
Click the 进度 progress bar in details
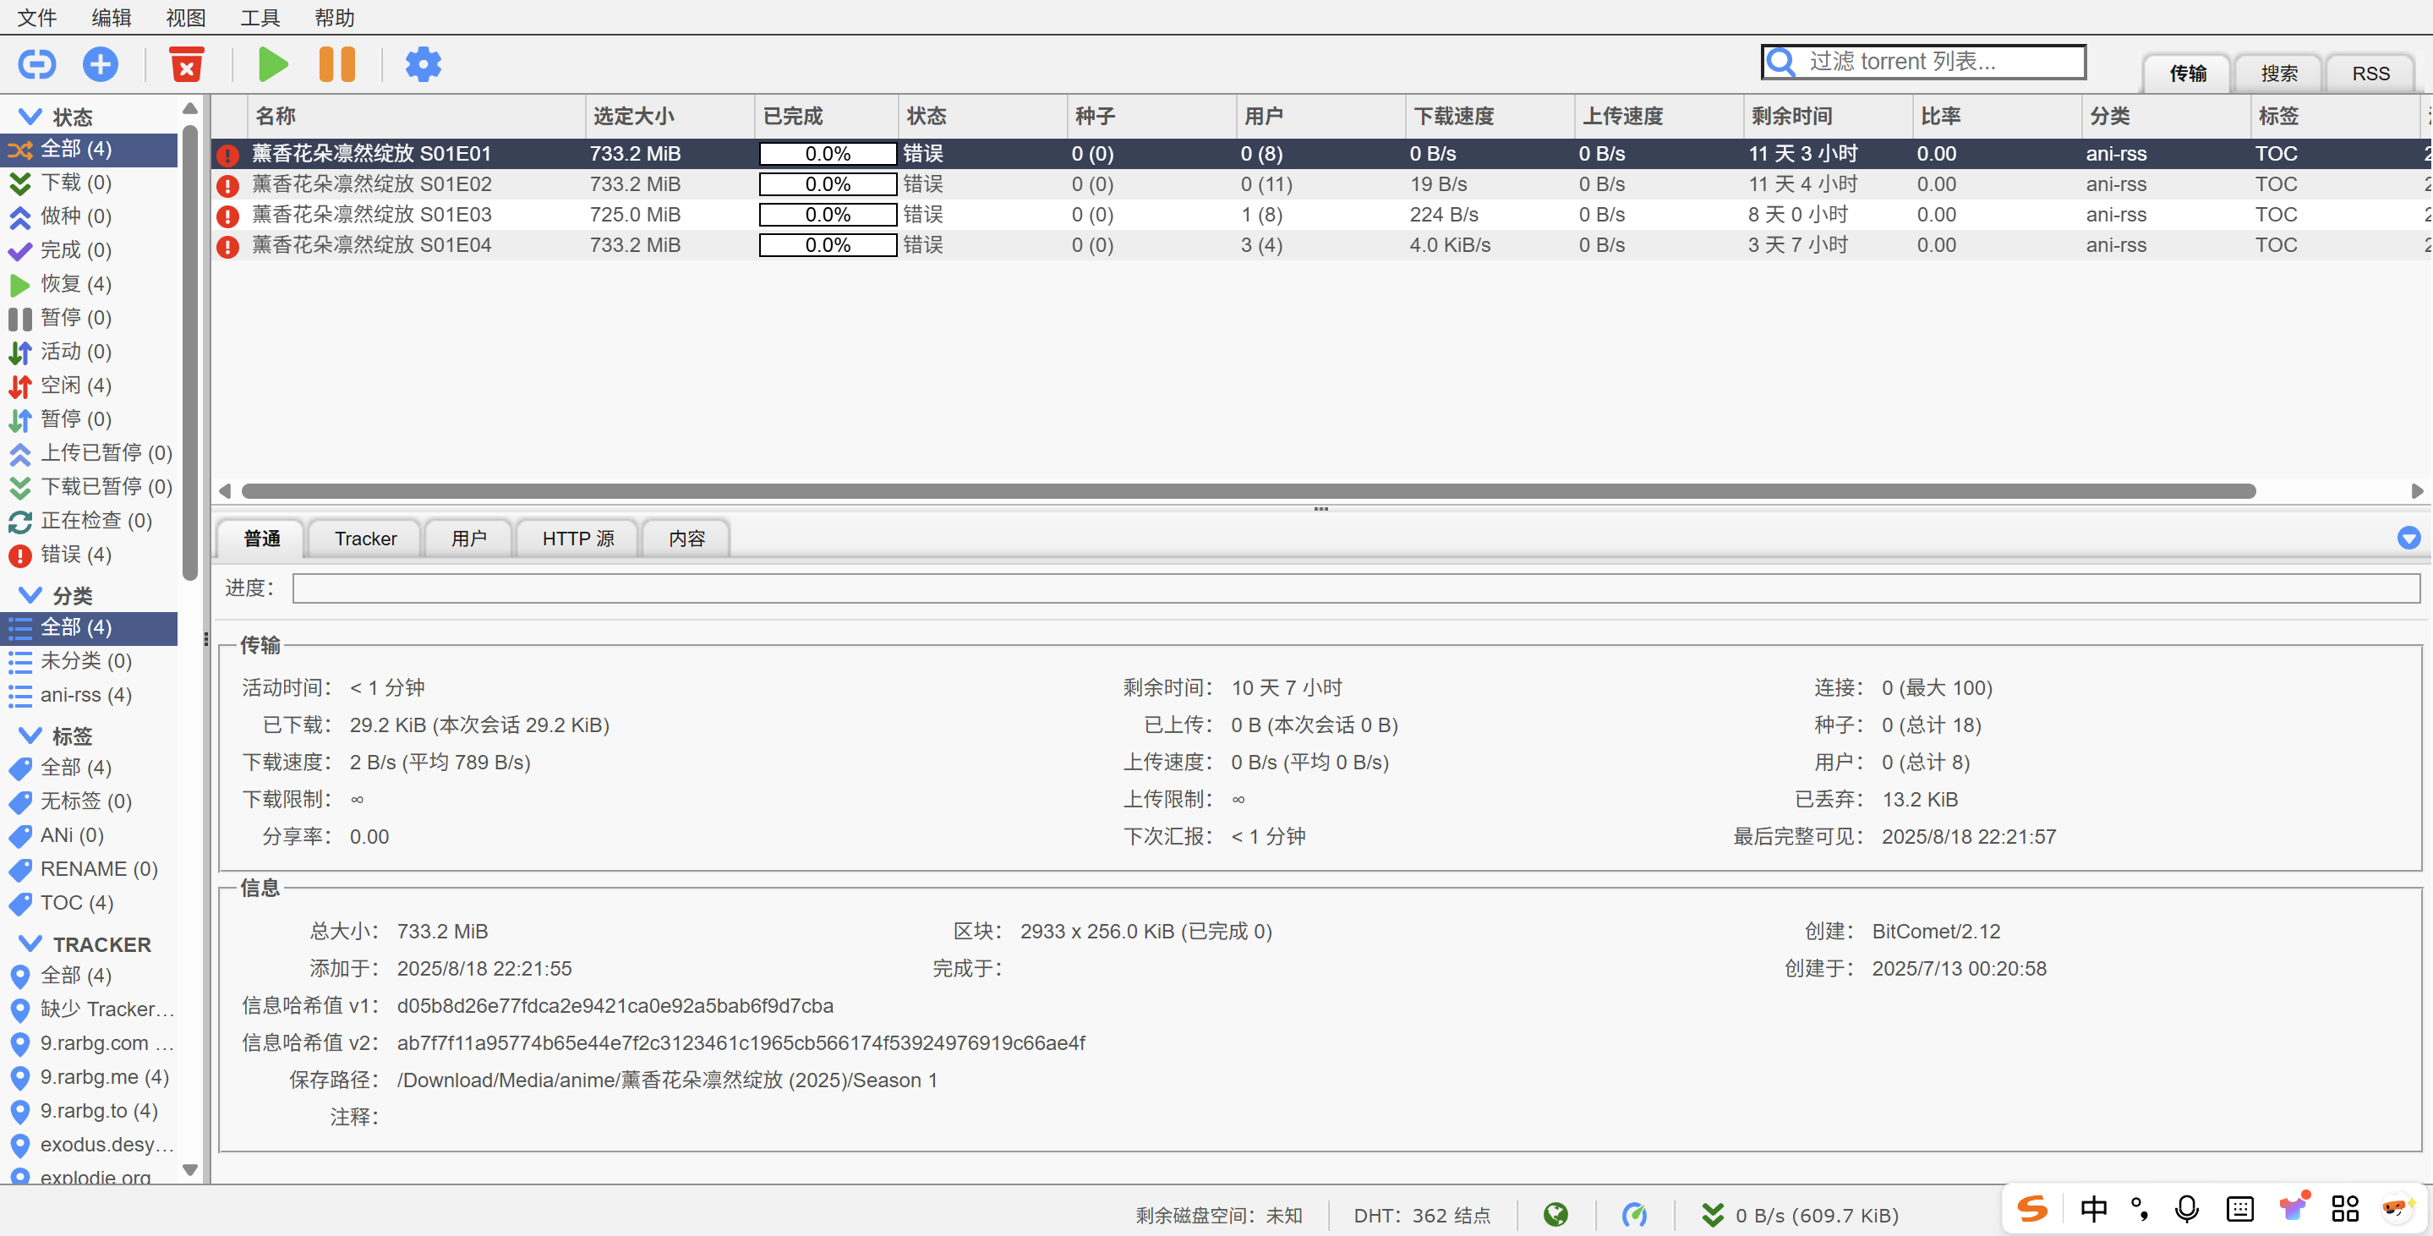(x=1355, y=588)
